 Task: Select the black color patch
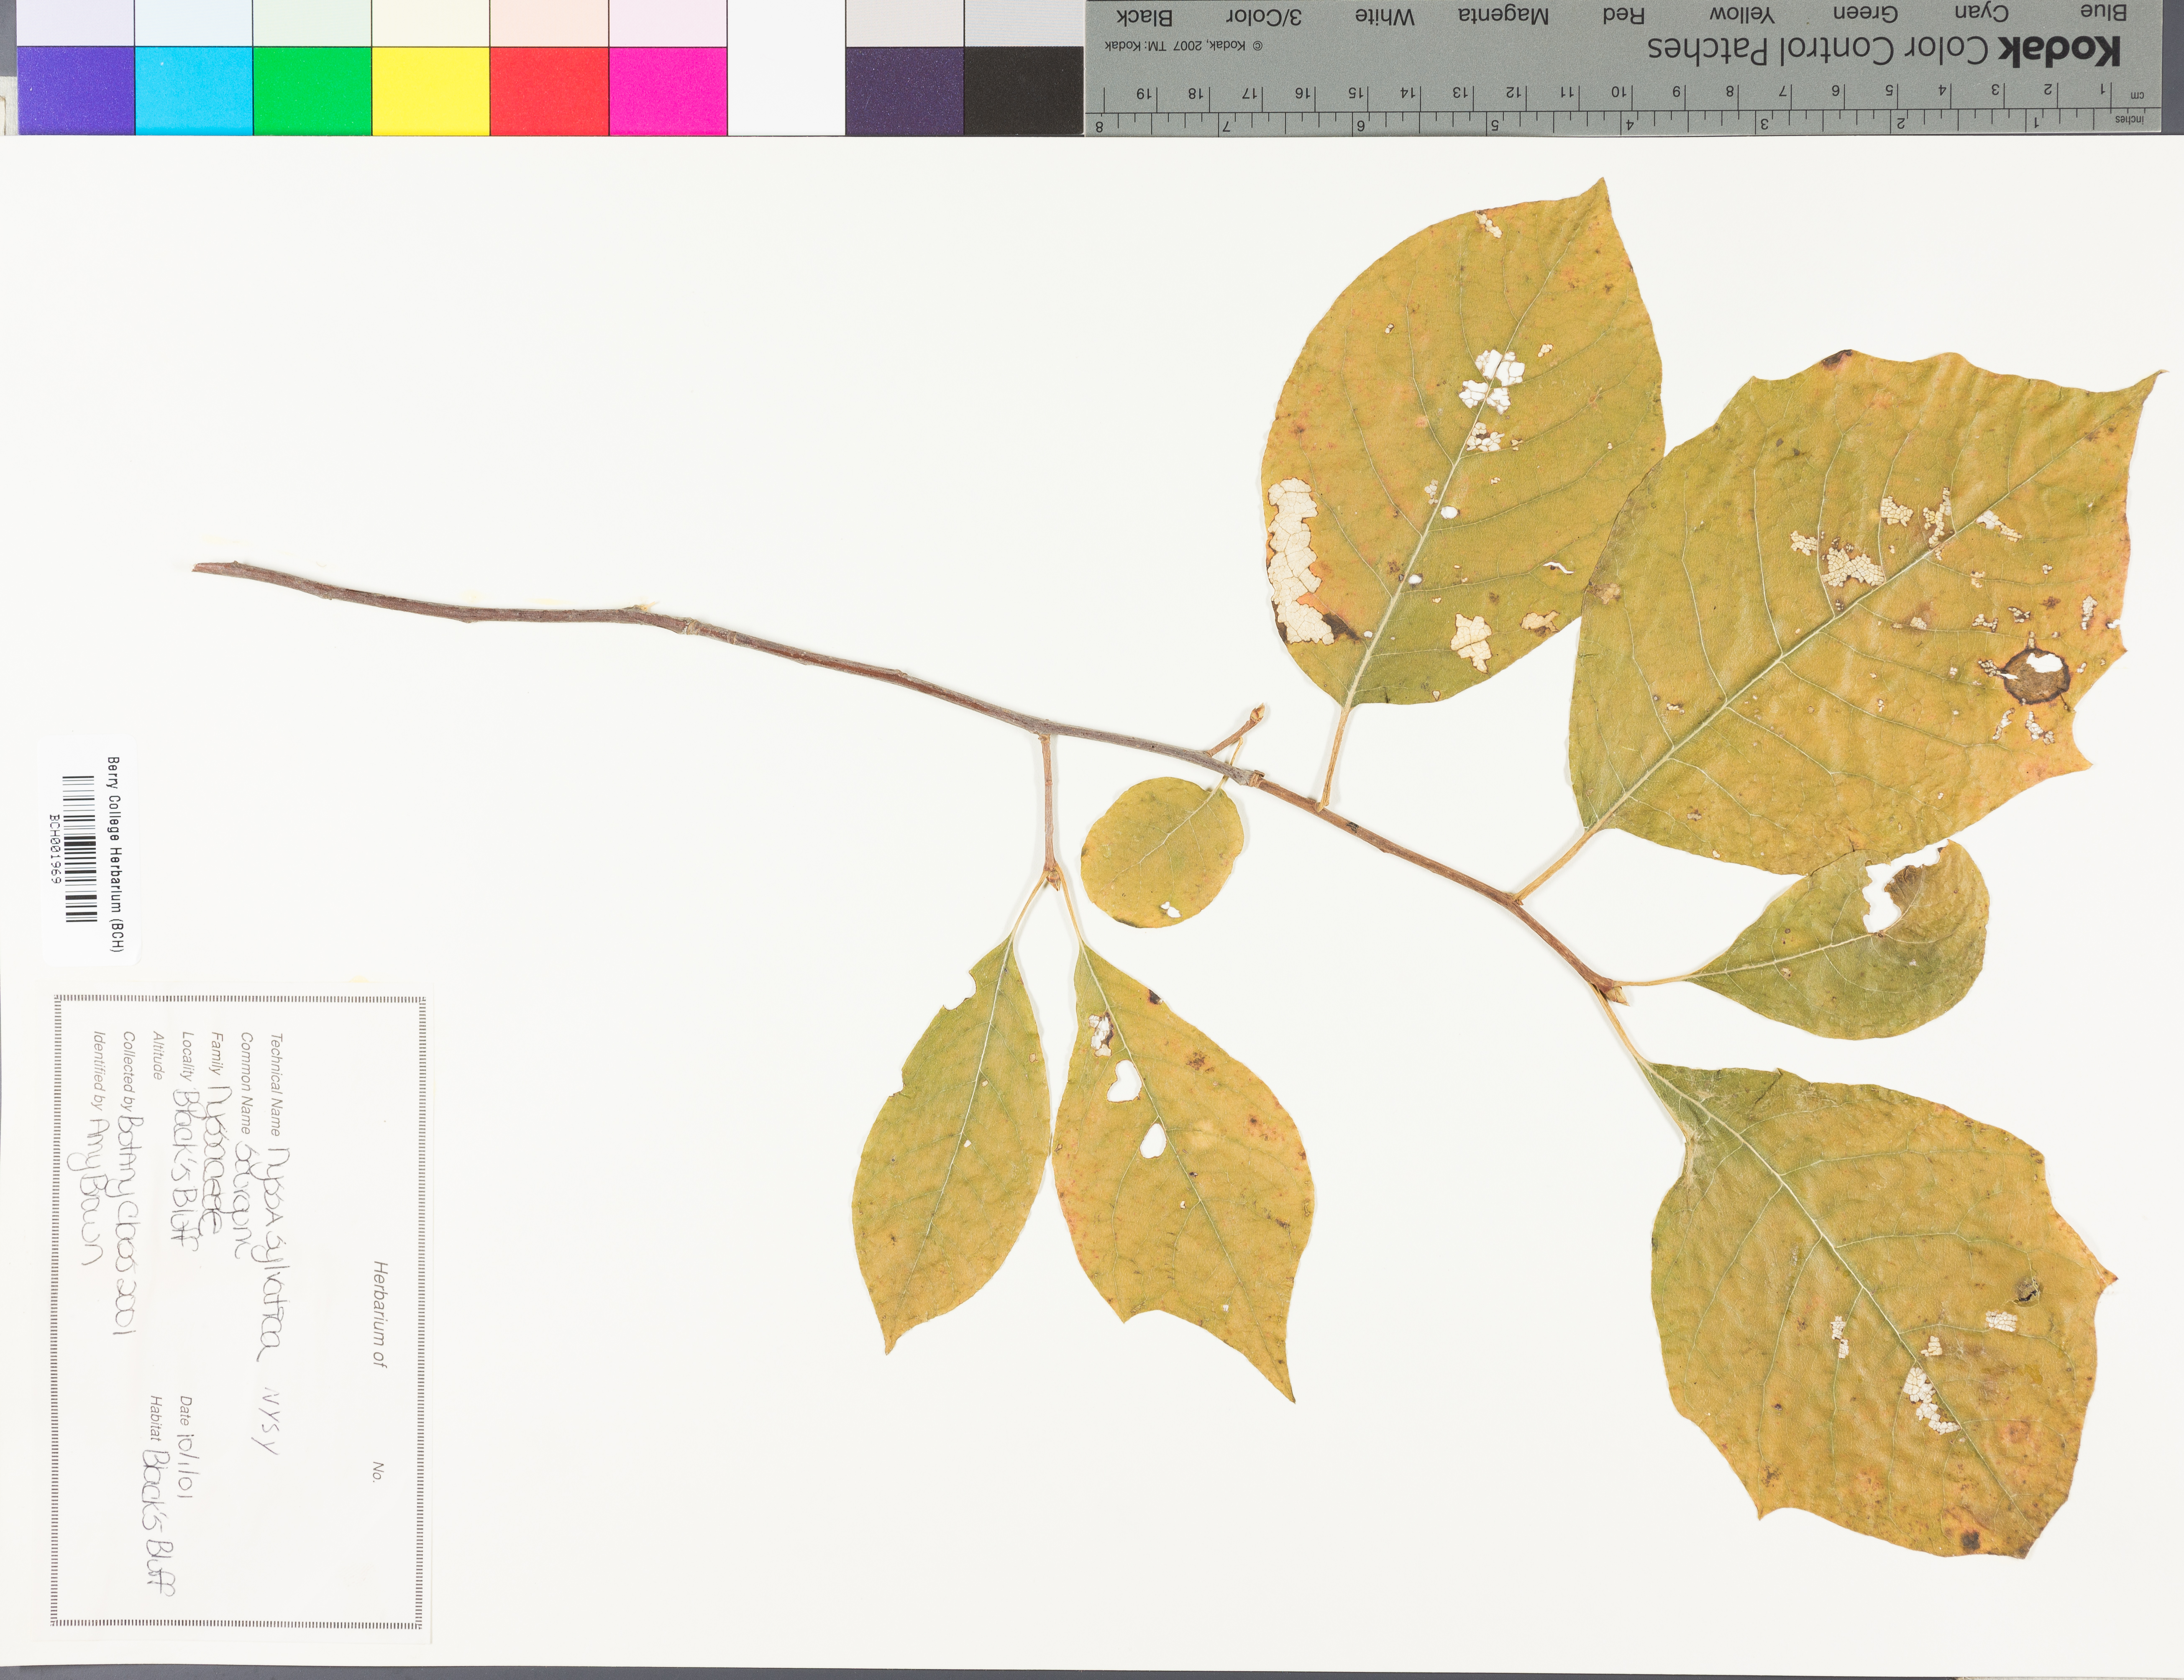point(1023,90)
